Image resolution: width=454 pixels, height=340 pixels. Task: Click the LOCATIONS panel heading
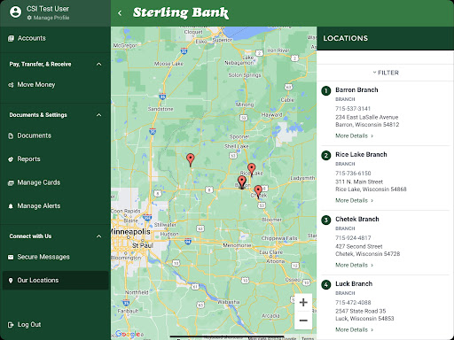pos(346,38)
